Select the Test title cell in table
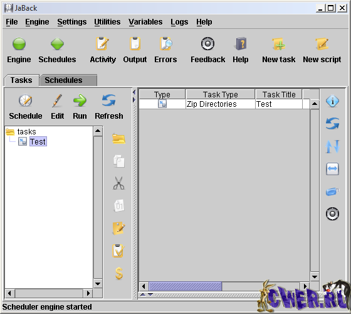The height and width of the screenshot is (314, 351). [279, 104]
